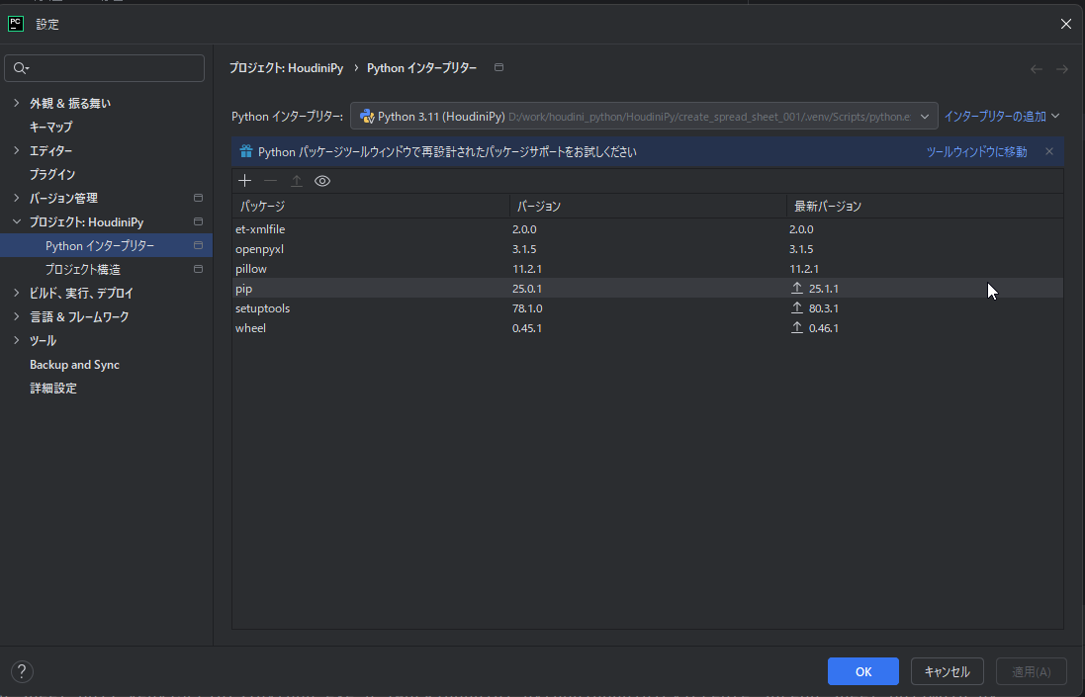This screenshot has height=697, width=1085.
Task: Expand the エディター section
Action: coord(17,150)
